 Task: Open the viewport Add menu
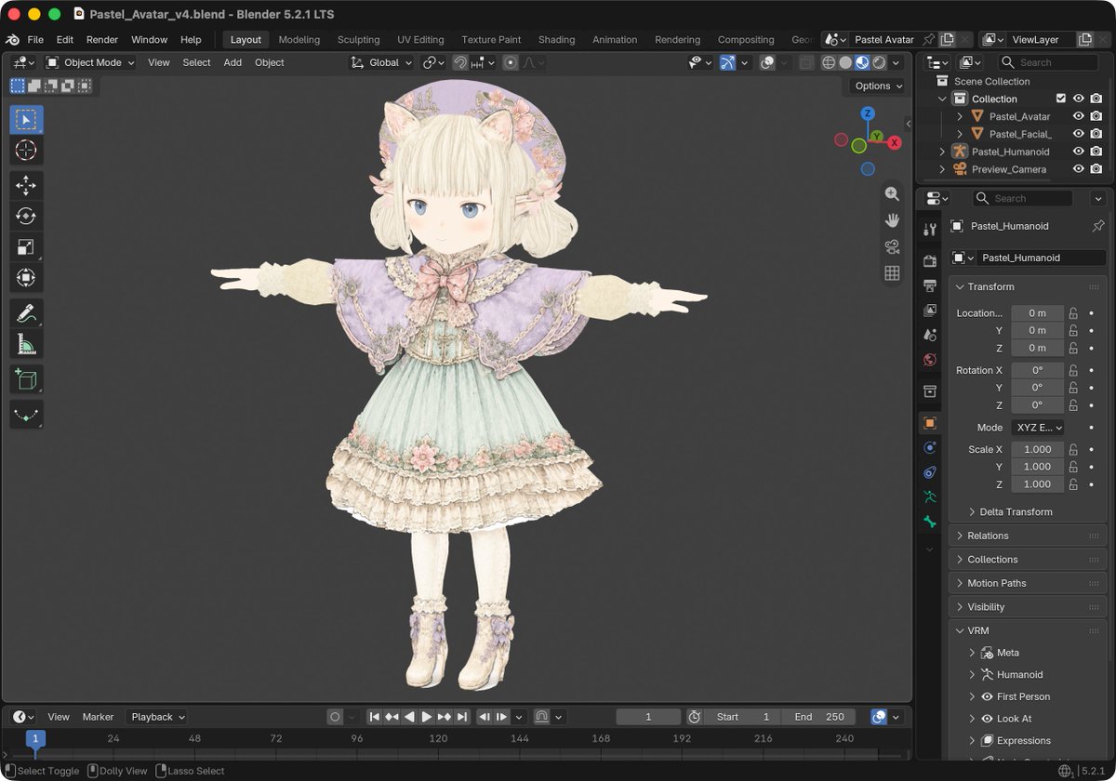click(x=232, y=62)
